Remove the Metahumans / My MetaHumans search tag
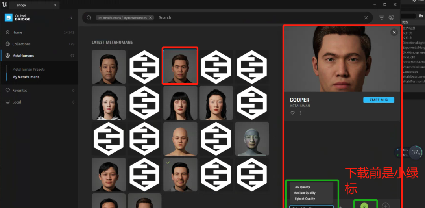Viewport: 425px width, 208px height. point(150,18)
